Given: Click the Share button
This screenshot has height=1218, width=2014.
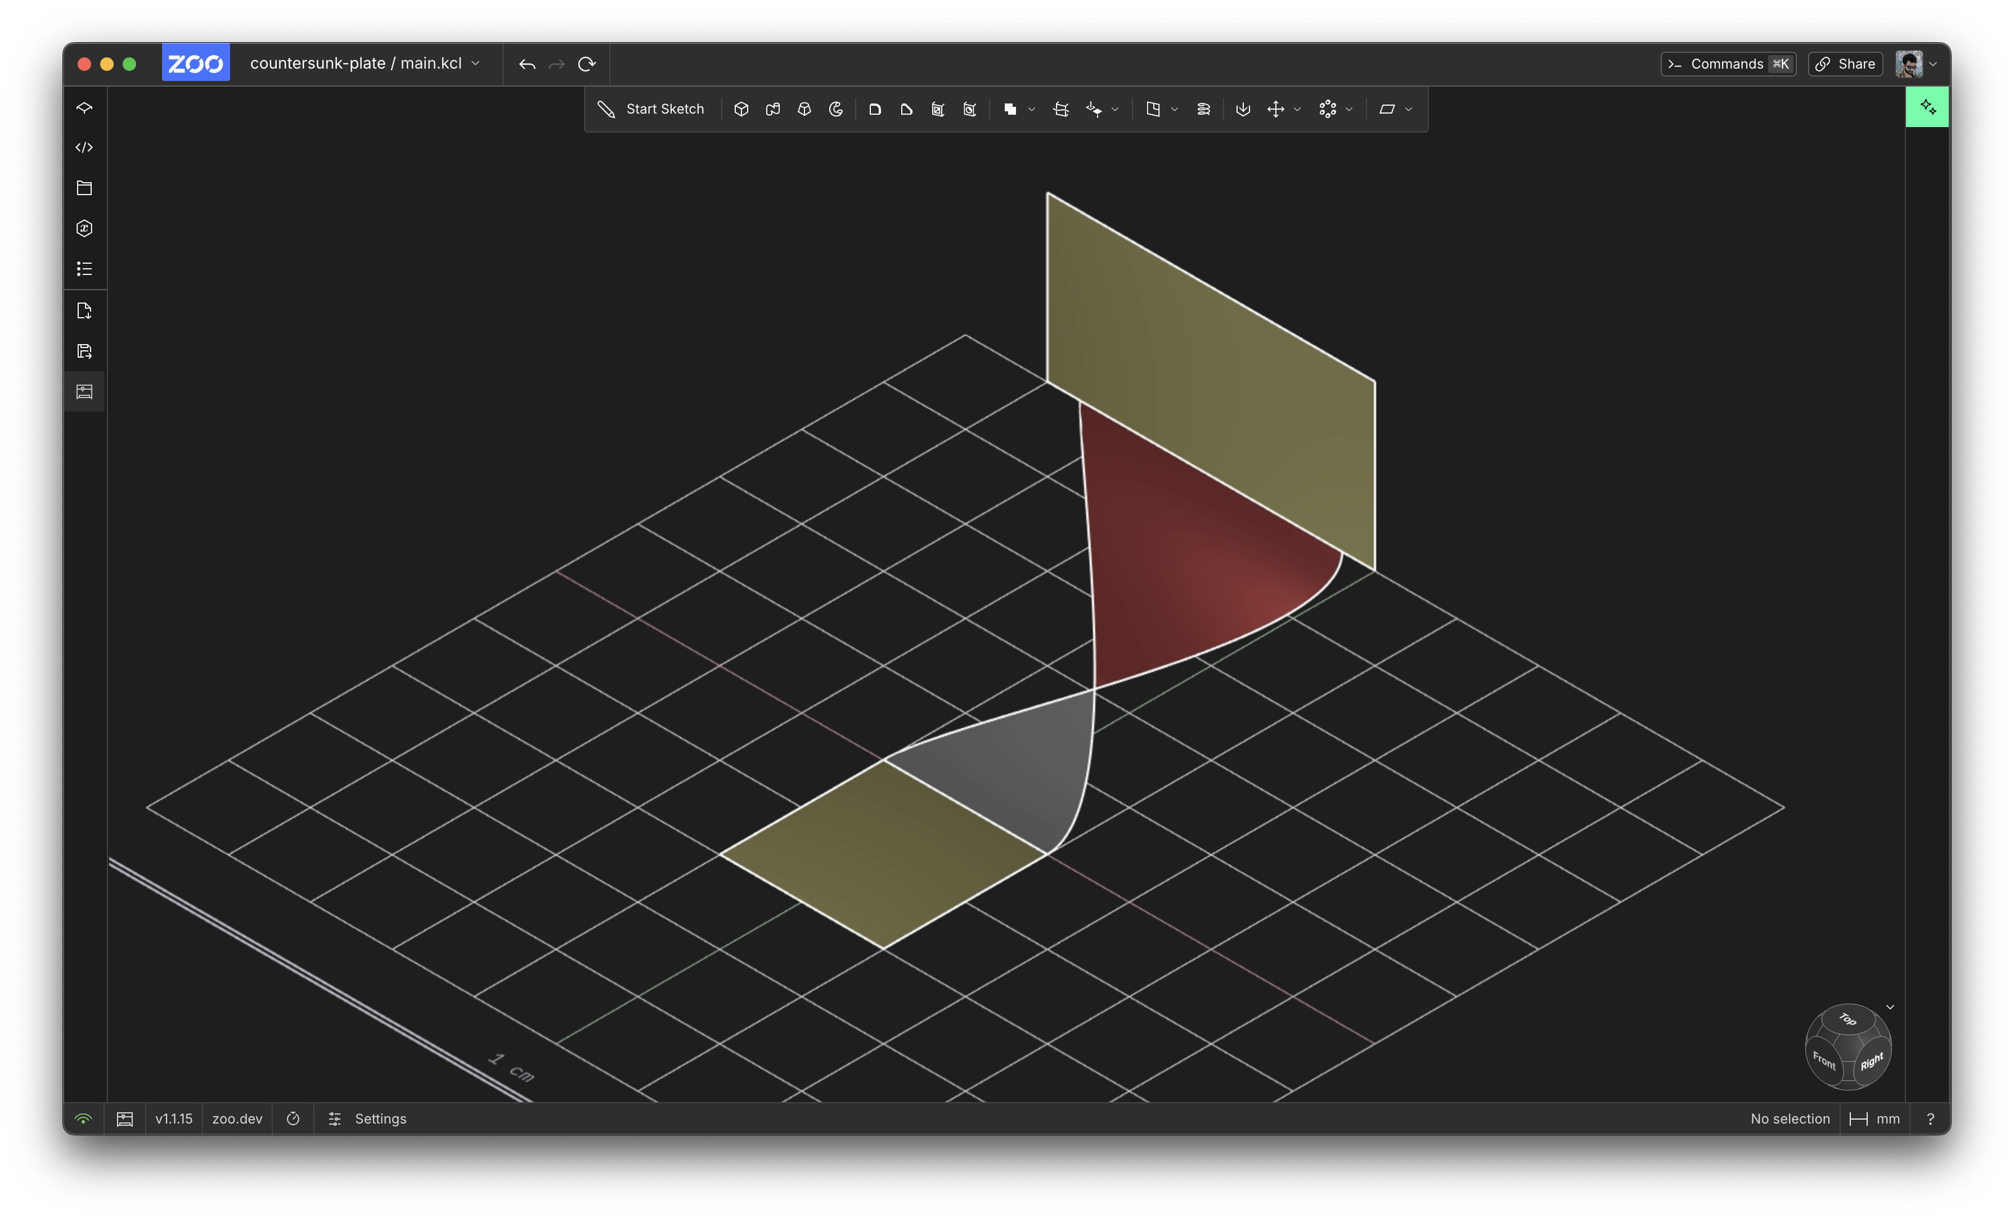Looking at the screenshot, I should (x=1846, y=64).
